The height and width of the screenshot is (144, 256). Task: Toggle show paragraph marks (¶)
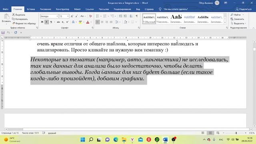pyautogui.click(x=137, y=16)
